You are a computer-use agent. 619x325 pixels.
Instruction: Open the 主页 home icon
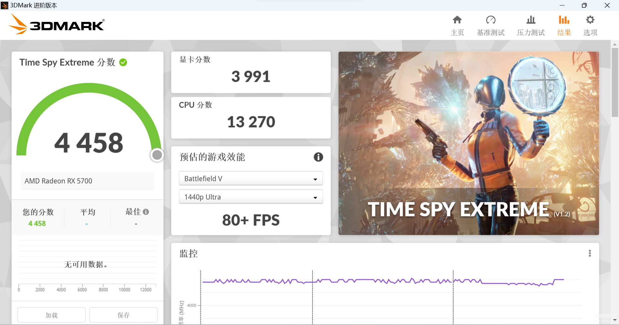click(x=457, y=20)
